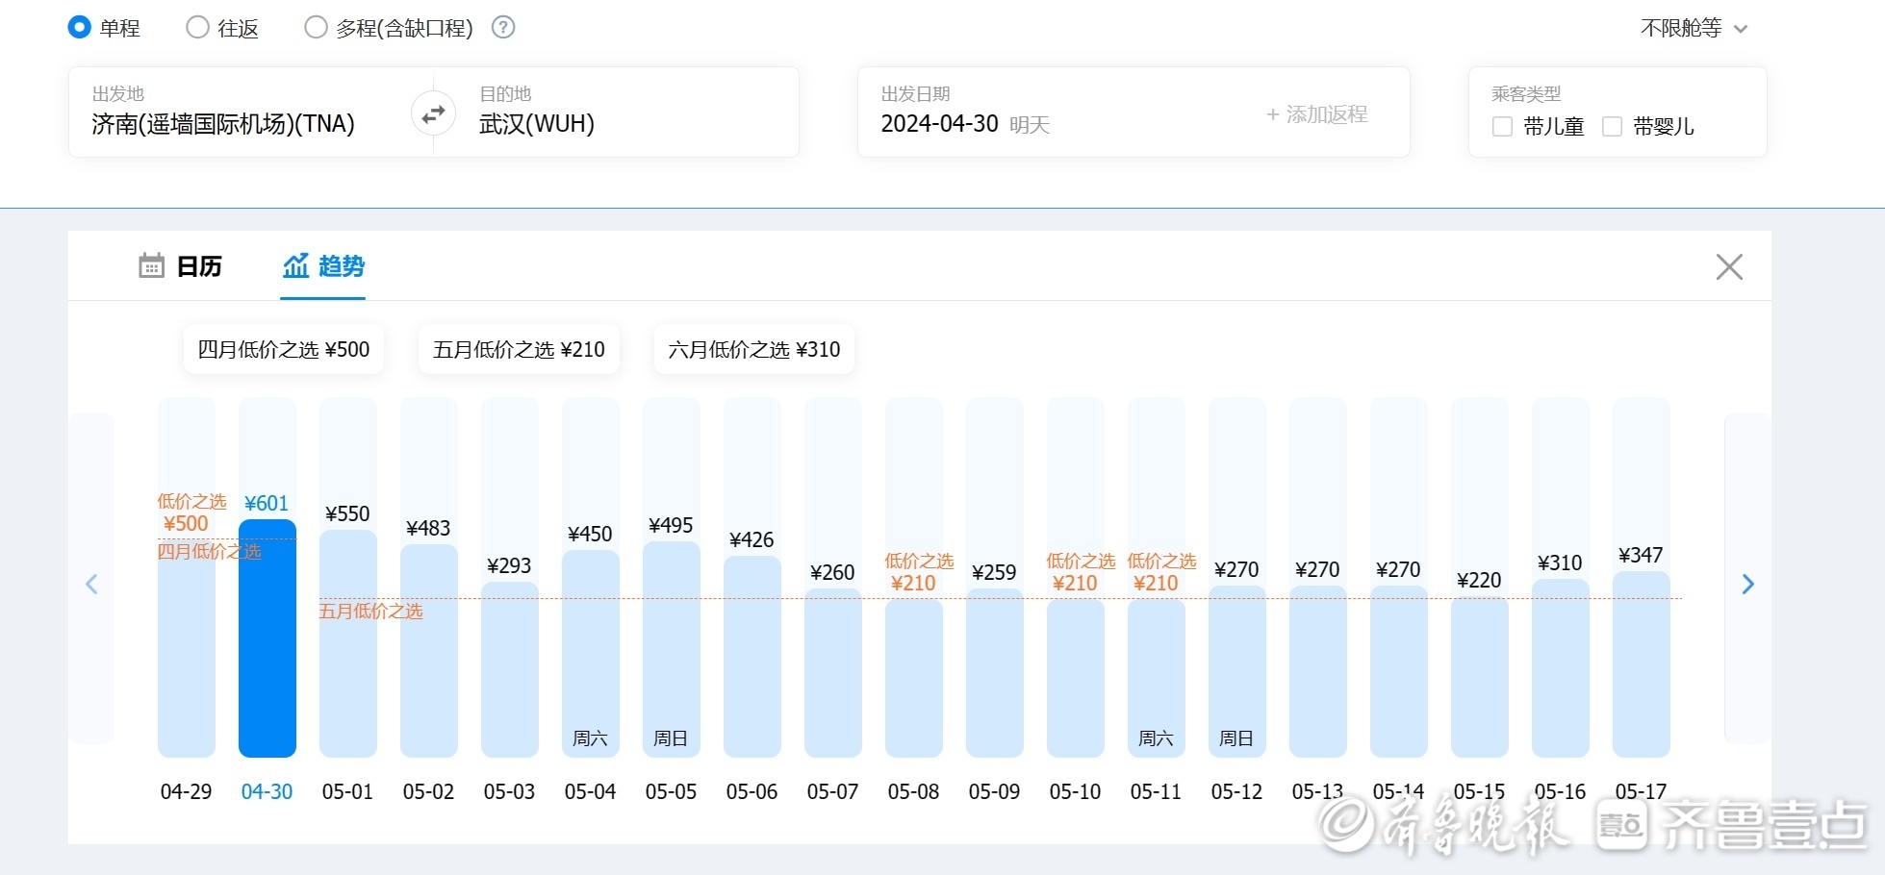This screenshot has width=1885, height=875.
Task: Select the 05-03 price bar ¥293
Action: tap(509, 668)
